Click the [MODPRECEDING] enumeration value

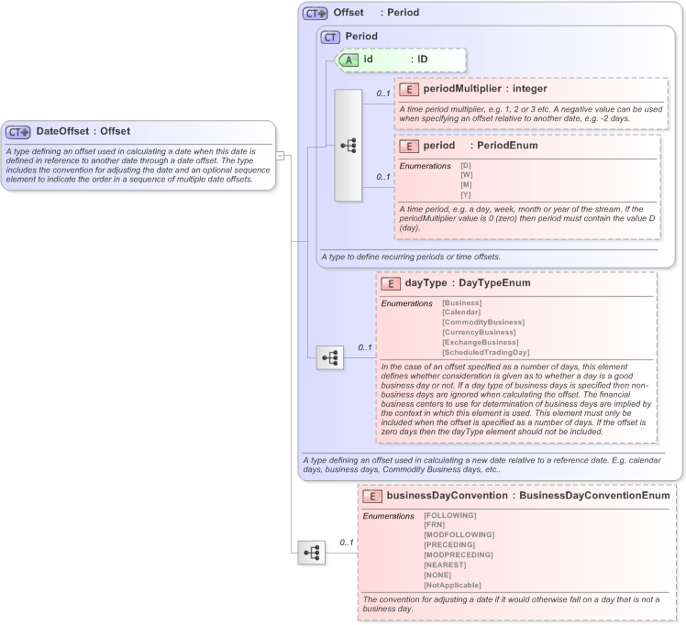pos(459,554)
